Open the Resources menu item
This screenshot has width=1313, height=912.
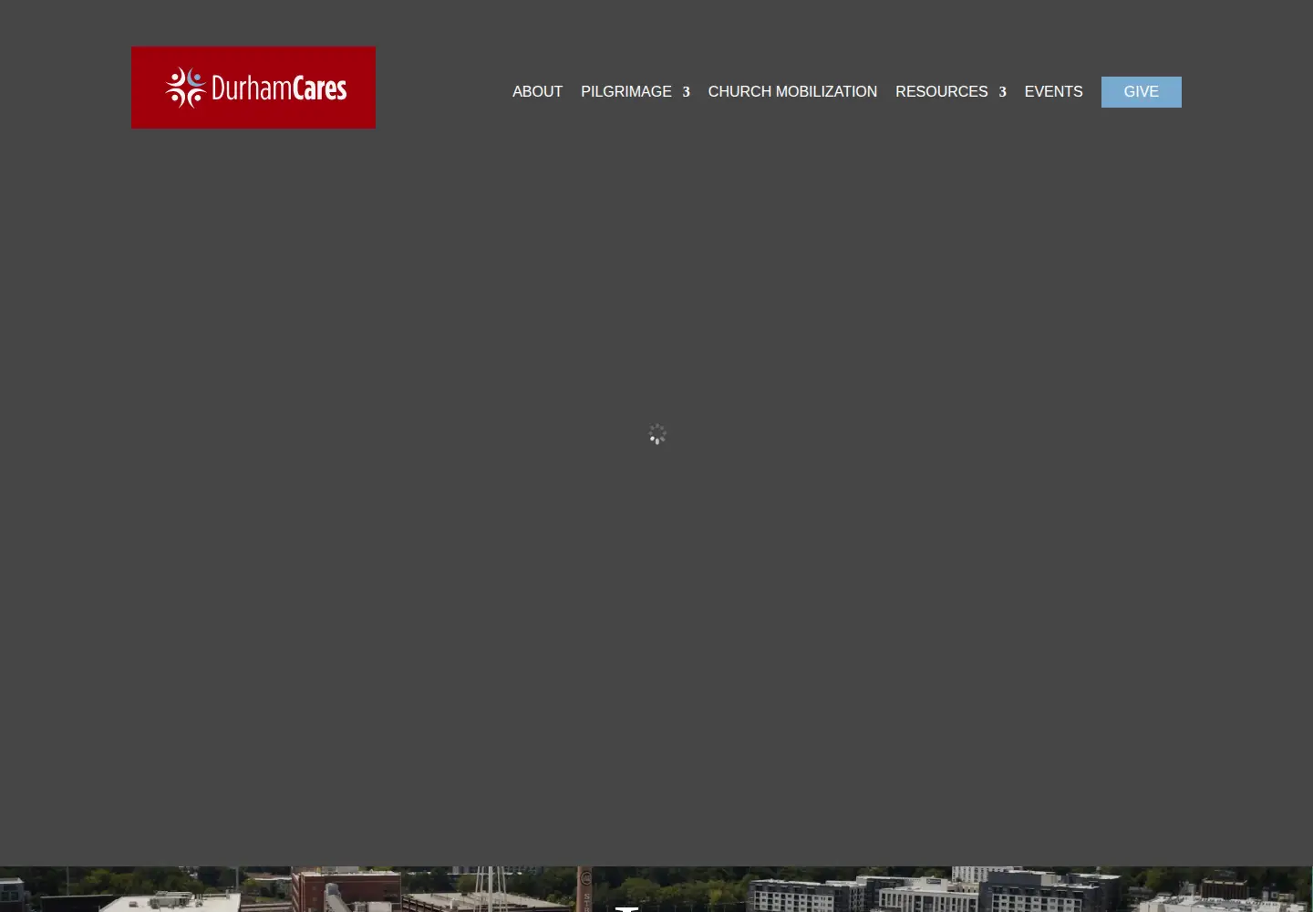tap(942, 92)
